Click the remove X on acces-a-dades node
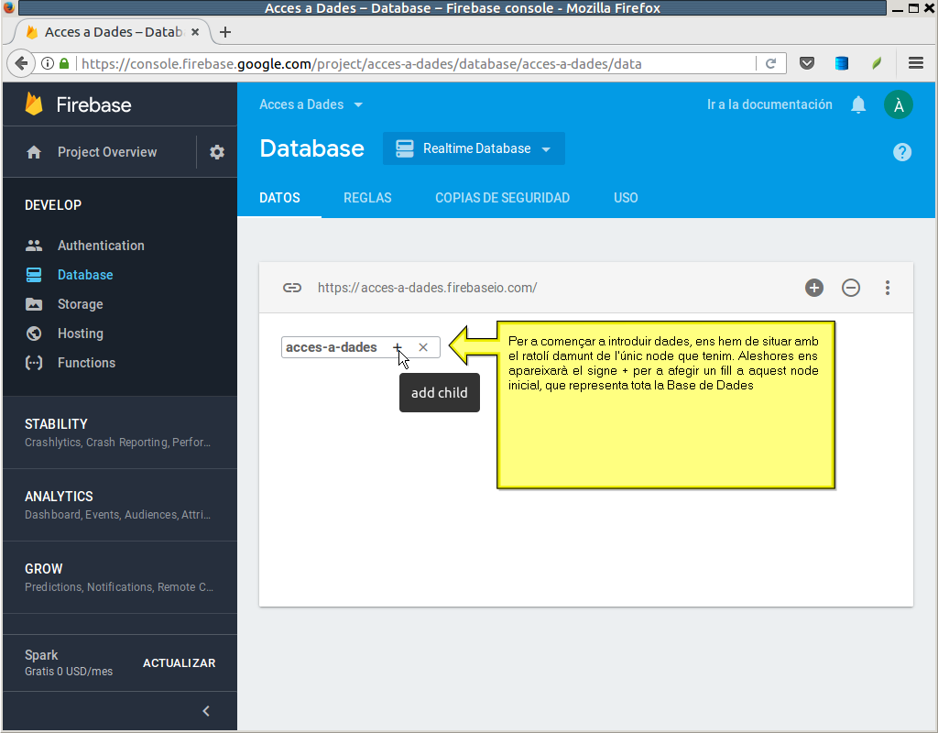The image size is (938, 733). point(423,347)
